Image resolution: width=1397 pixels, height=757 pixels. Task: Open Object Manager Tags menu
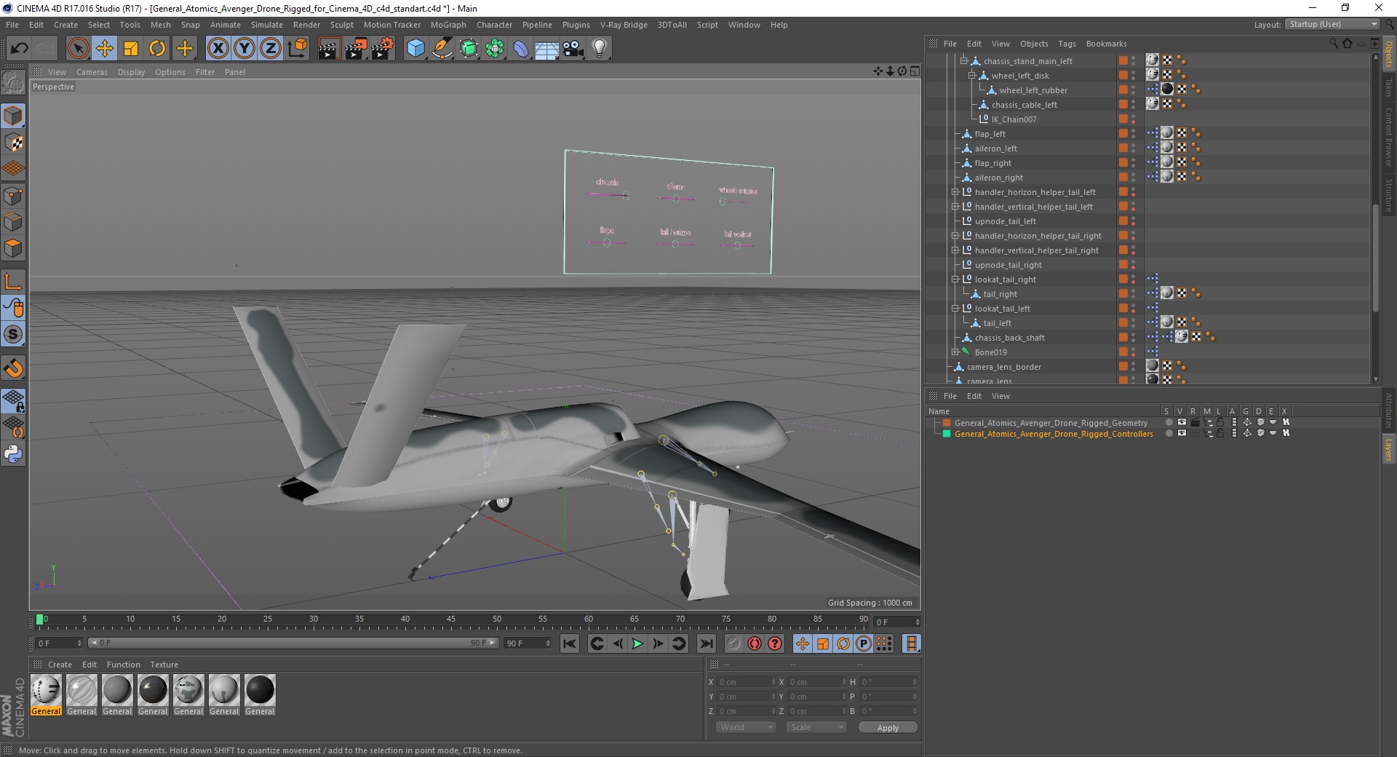pyautogui.click(x=1067, y=44)
